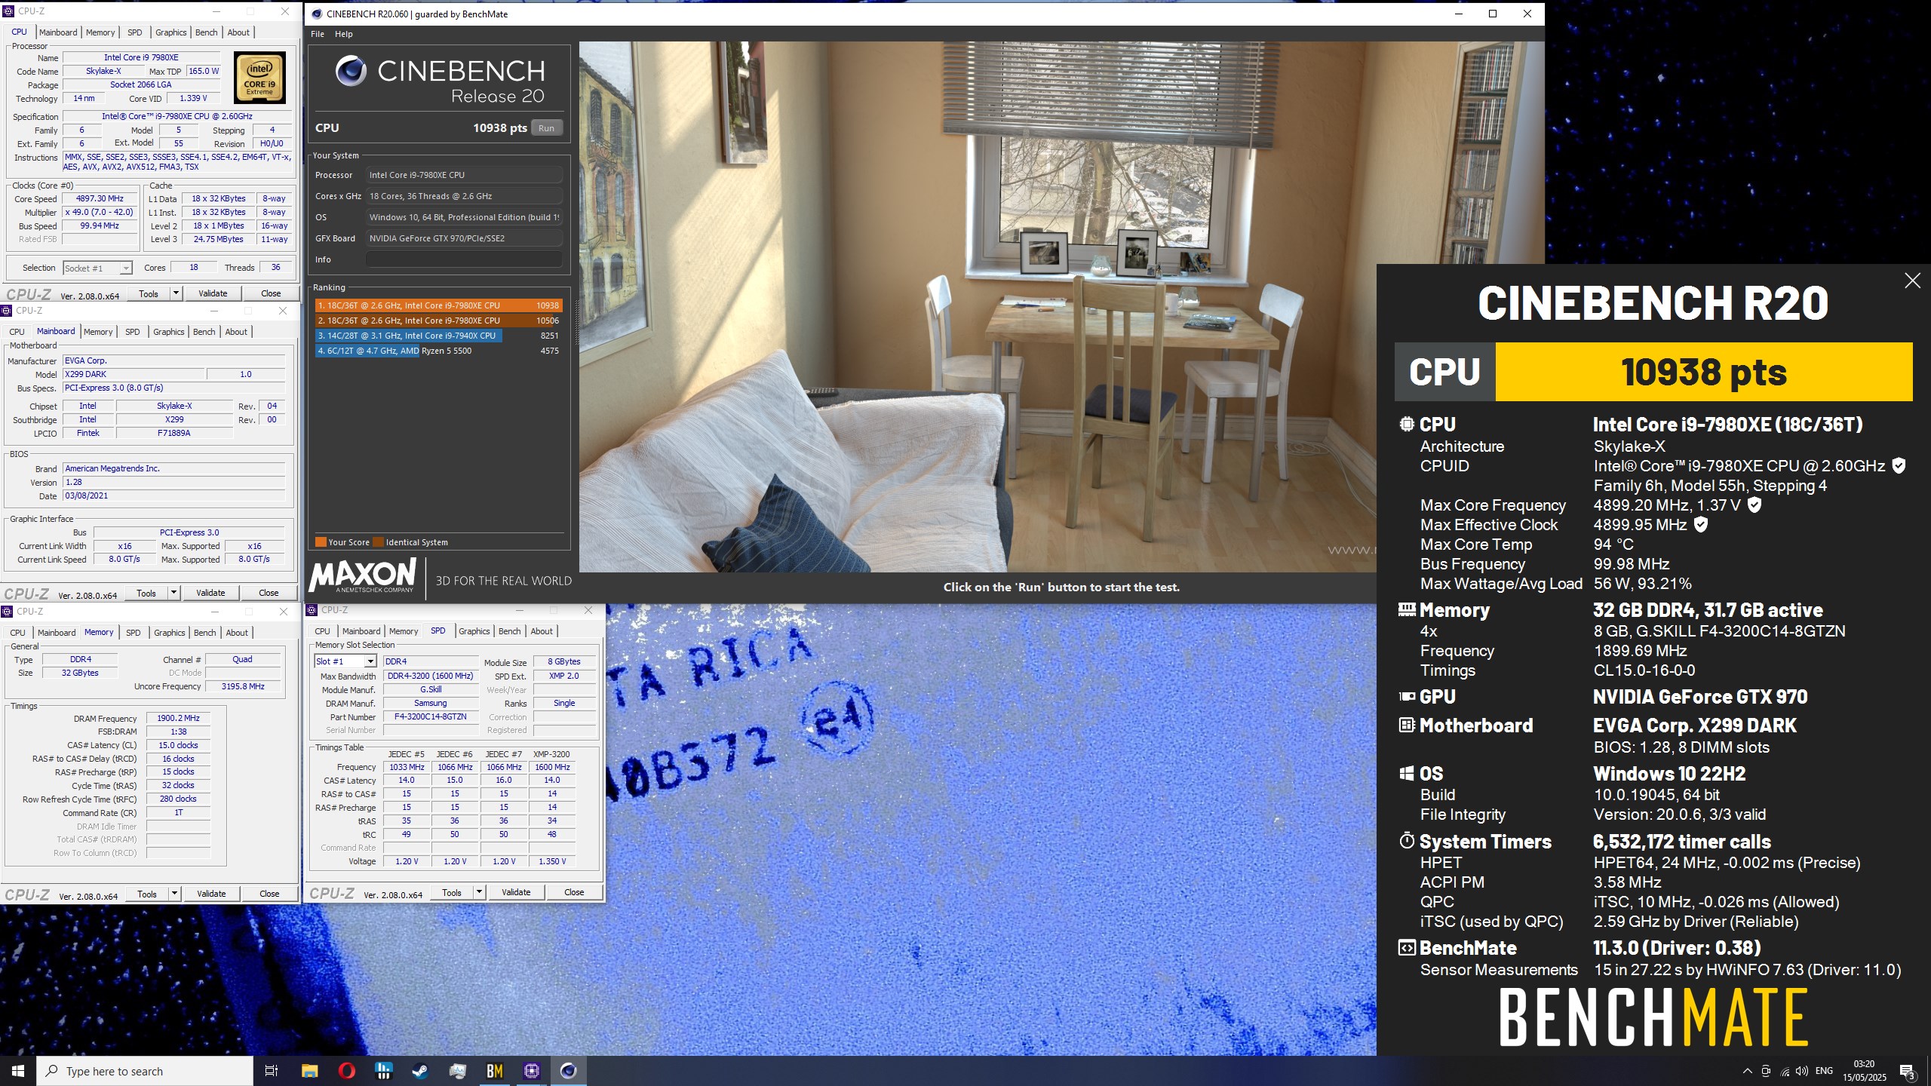This screenshot has height=1086, width=1931.
Task: Click the Info field in Cinebench
Action: pyautogui.click(x=464, y=259)
